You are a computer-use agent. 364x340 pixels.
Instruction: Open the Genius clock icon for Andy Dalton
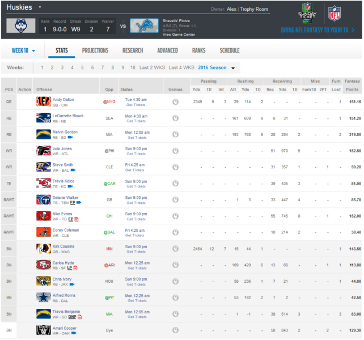[175, 101]
